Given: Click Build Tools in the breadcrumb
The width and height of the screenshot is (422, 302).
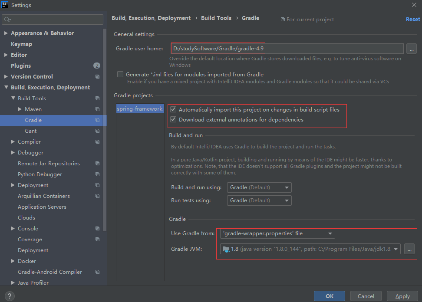Looking at the screenshot, I should tap(216, 18).
